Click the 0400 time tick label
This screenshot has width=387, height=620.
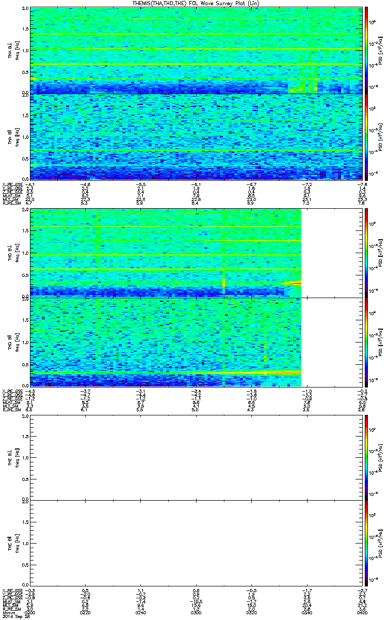pyautogui.click(x=362, y=613)
